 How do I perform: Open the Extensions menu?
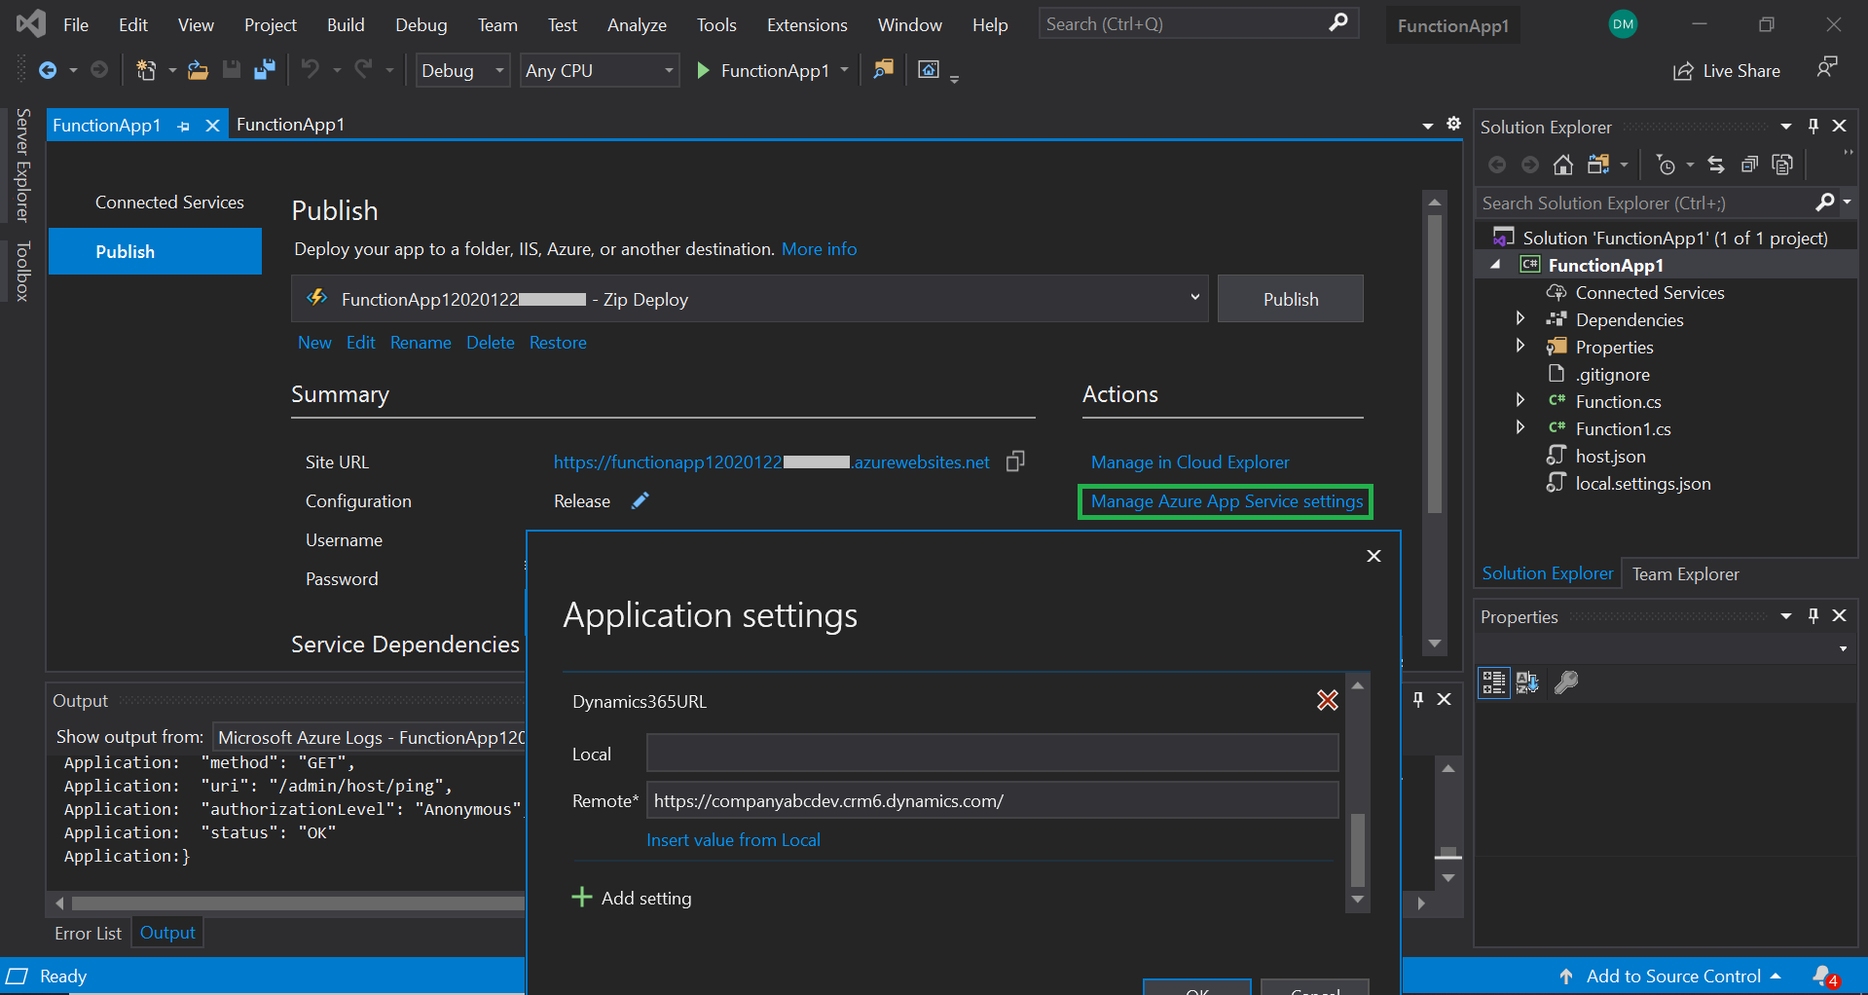[x=807, y=24]
